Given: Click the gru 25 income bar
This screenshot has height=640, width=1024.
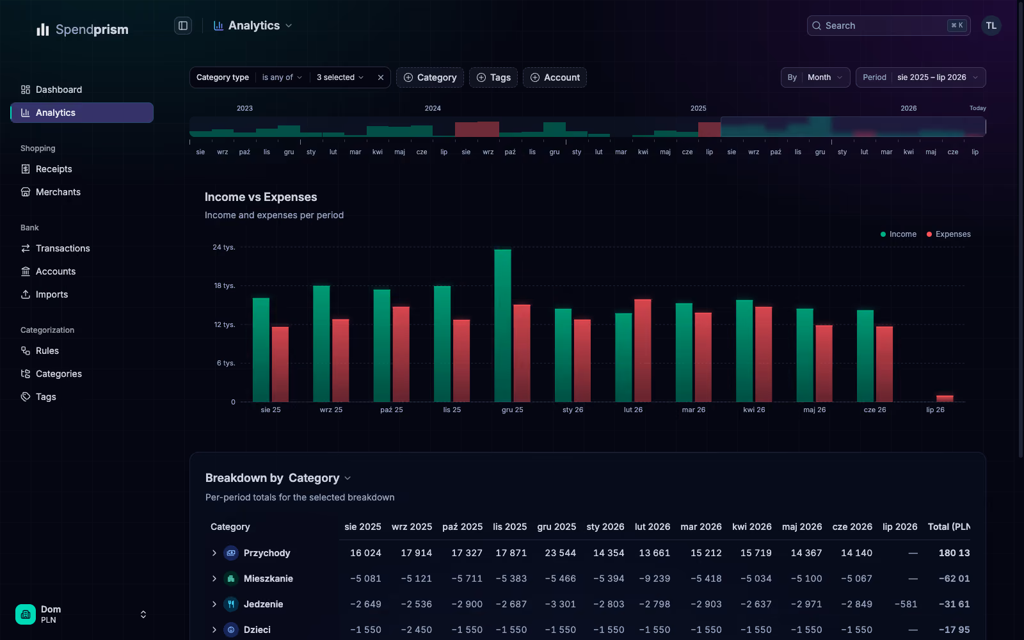Looking at the screenshot, I should (x=503, y=326).
